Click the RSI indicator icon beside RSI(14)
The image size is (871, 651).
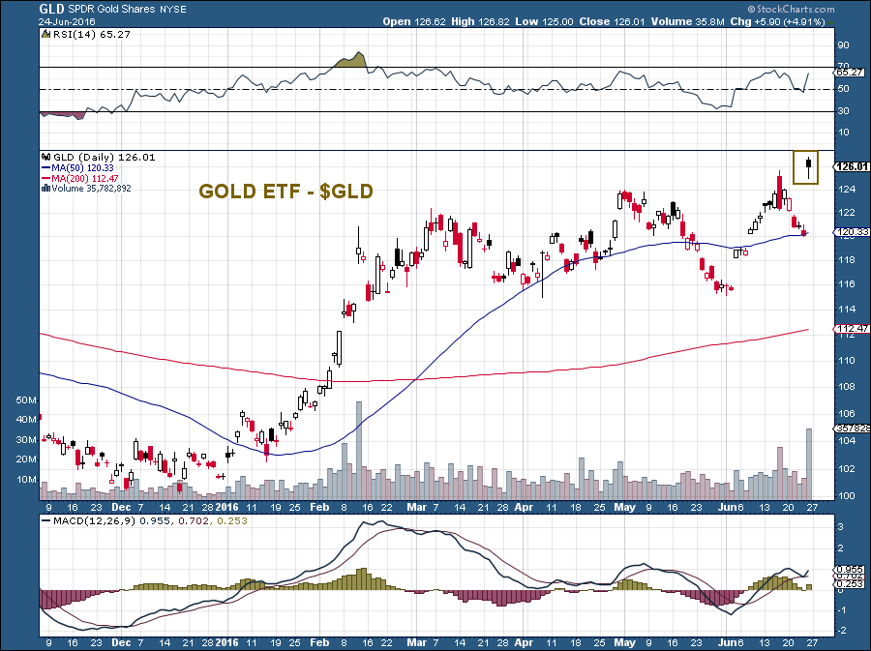[46, 35]
